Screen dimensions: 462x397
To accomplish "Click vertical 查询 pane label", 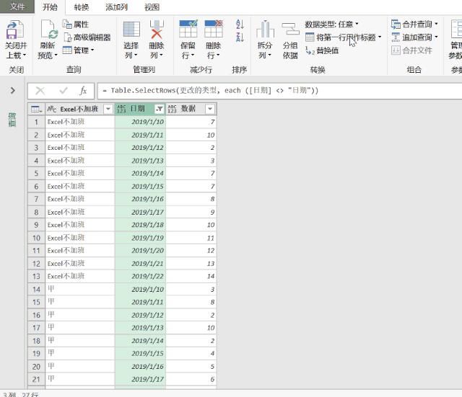I will tap(12, 120).
